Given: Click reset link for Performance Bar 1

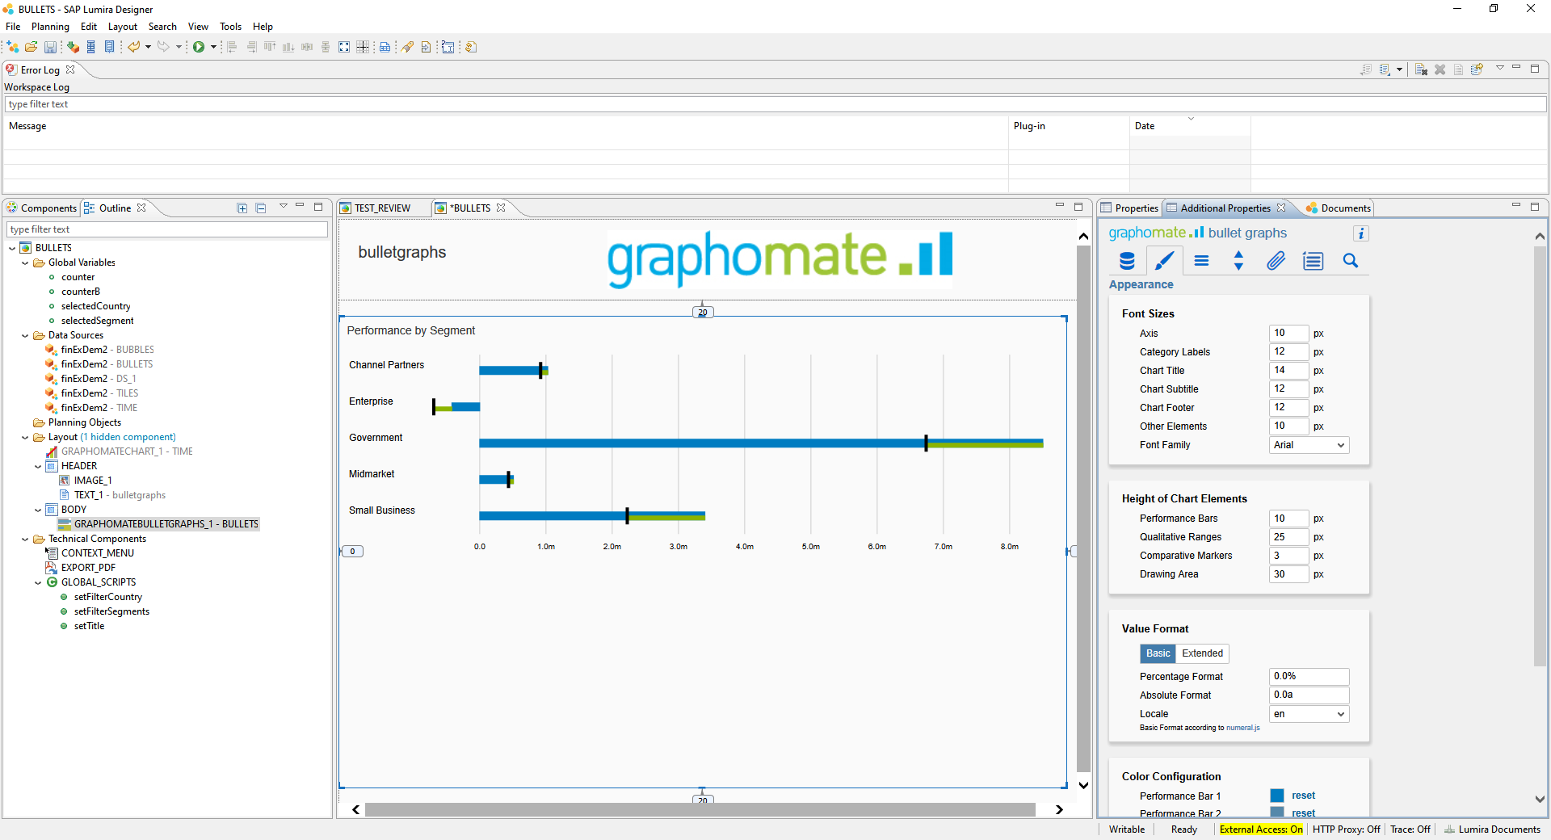Looking at the screenshot, I should [1303, 796].
